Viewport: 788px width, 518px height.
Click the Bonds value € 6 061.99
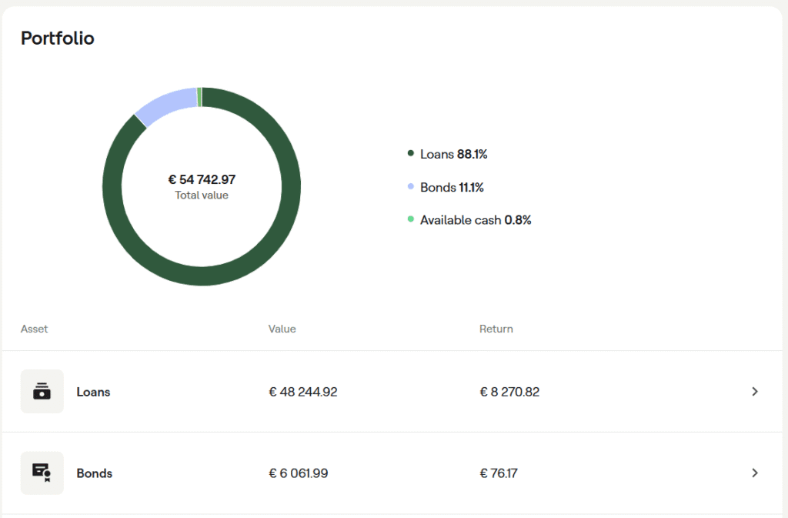[x=299, y=473]
